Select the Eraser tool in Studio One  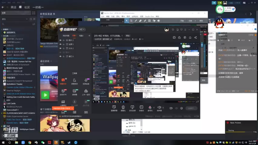(140, 21)
